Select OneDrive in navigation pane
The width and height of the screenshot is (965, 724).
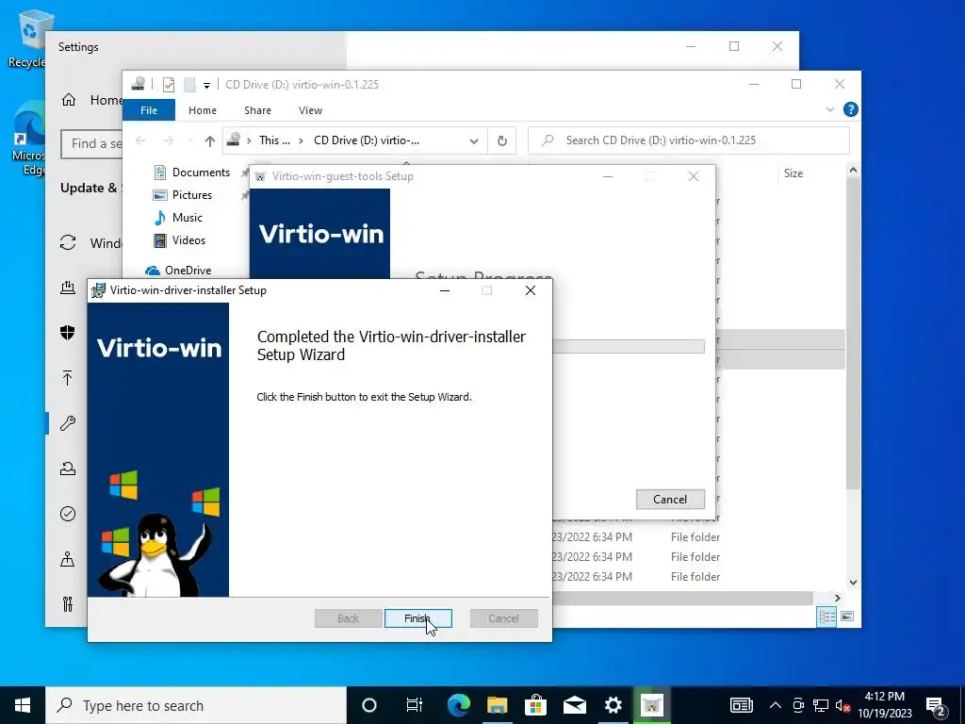(178, 270)
